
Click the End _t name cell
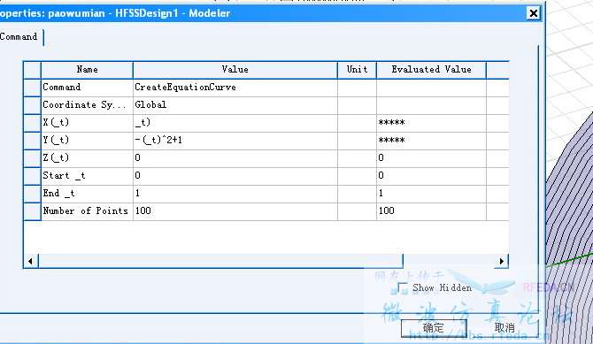click(x=87, y=193)
